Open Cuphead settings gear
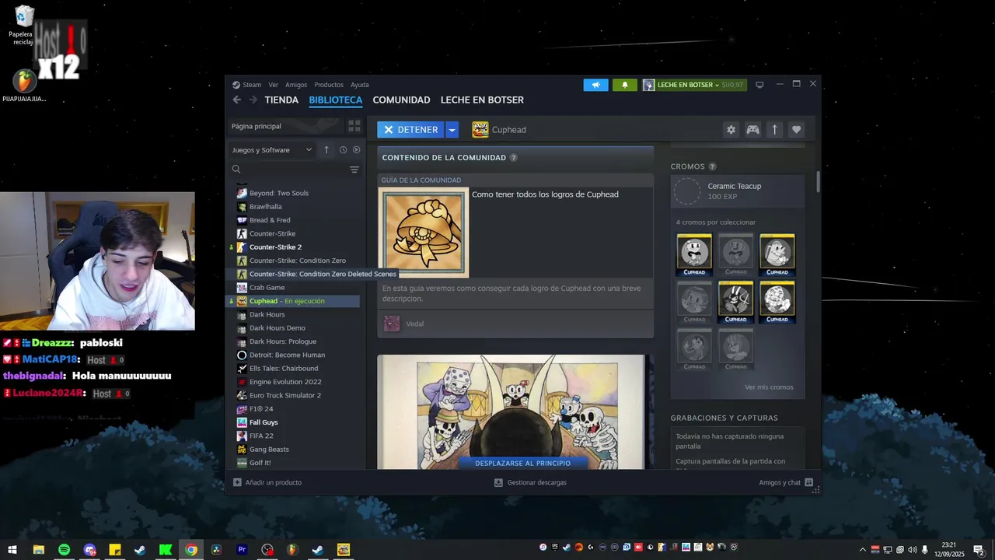The width and height of the screenshot is (995, 560). click(731, 130)
